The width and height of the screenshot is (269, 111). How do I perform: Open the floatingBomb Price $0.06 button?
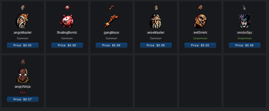(x=67, y=45)
